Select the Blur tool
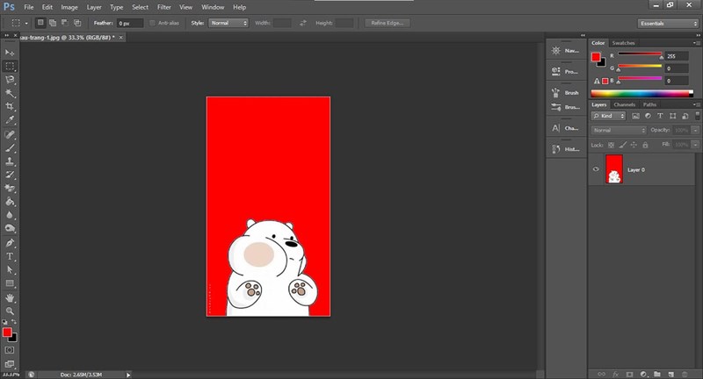 (x=10, y=215)
